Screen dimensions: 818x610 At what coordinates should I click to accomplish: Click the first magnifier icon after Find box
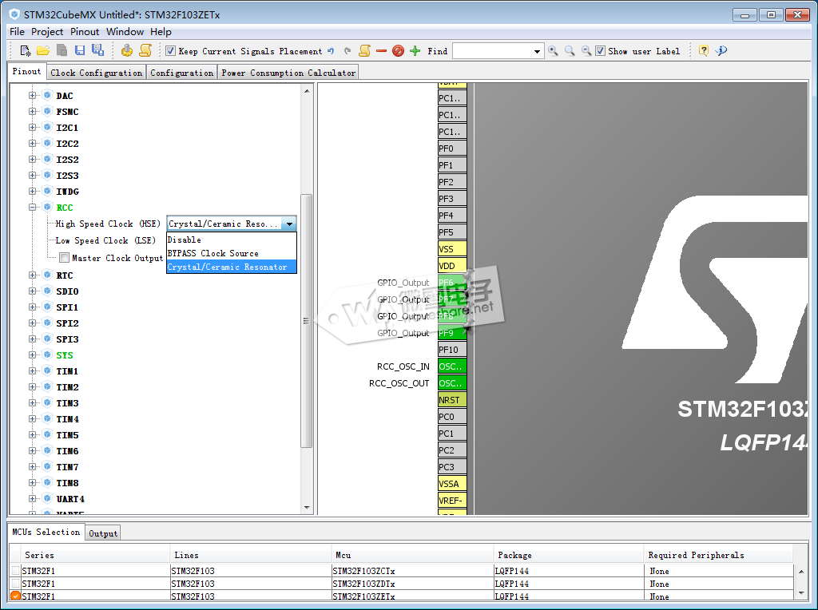tap(553, 50)
